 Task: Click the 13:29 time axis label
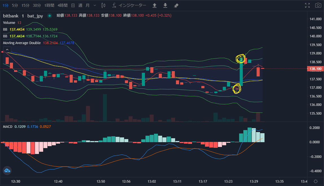(x=254, y=182)
